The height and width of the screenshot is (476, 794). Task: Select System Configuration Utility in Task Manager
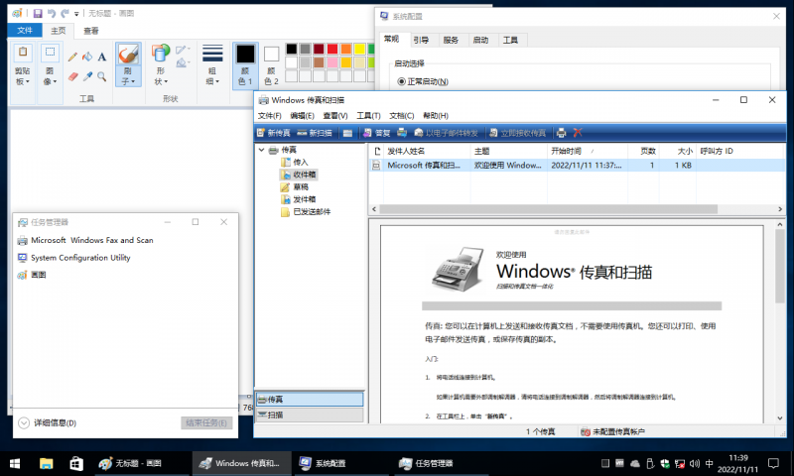[x=80, y=258]
